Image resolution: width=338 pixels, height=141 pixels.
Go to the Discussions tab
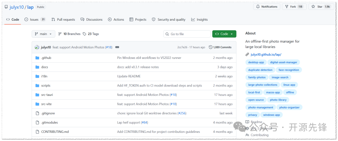(91, 19)
